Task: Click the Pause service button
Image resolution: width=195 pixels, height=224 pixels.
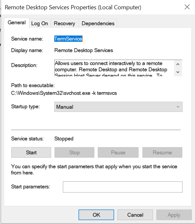Action: point(118,153)
